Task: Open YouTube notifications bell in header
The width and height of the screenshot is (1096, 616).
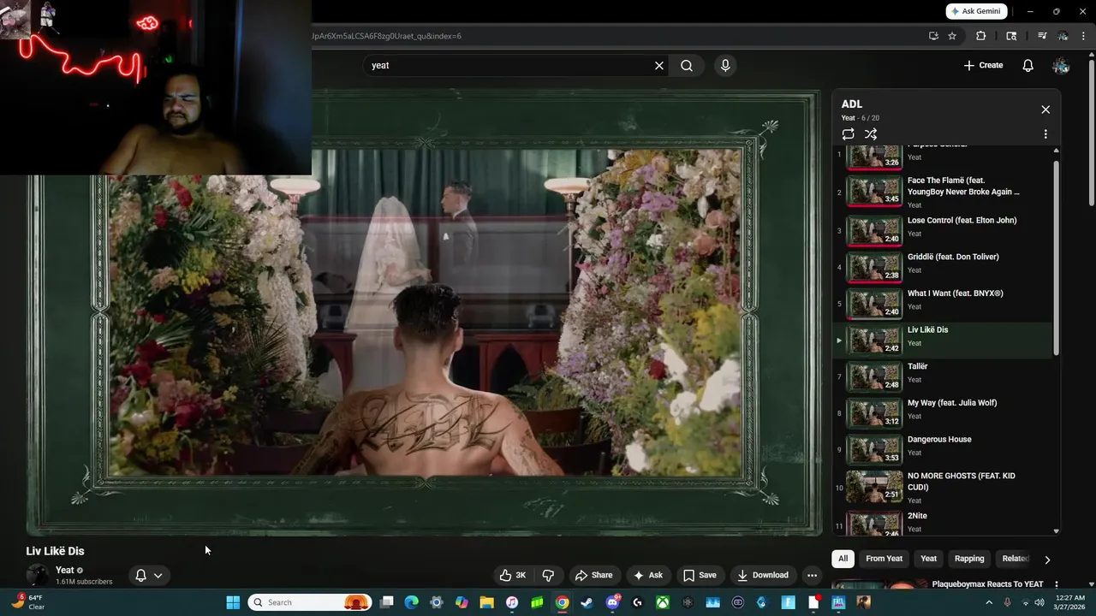Action: 1028,65
